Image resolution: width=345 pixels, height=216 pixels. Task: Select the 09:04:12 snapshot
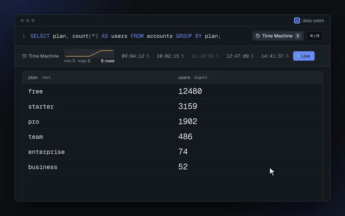point(135,56)
